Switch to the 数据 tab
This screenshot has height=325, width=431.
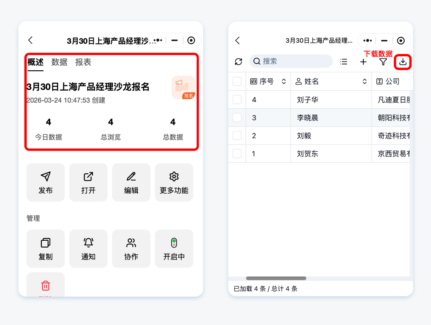click(x=59, y=62)
